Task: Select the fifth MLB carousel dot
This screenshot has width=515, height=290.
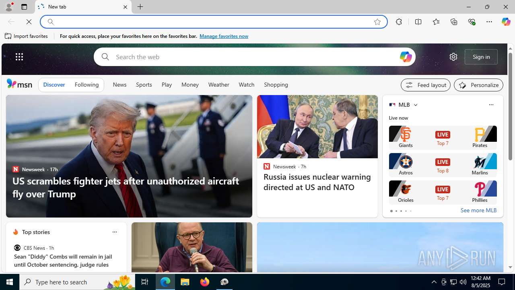Action: (410, 211)
